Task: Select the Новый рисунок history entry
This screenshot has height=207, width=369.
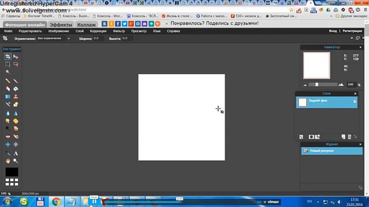Action: point(332,151)
